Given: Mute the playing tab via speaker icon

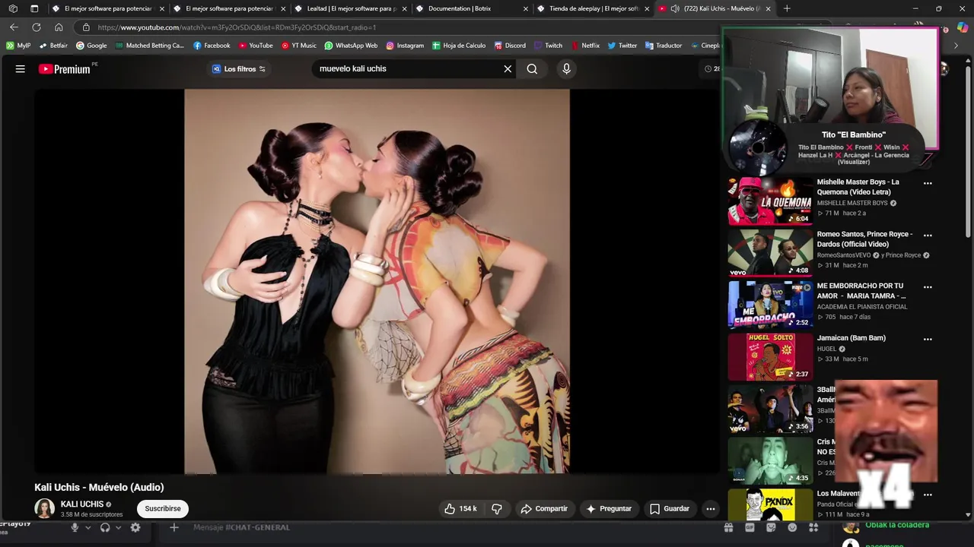Looking at the screenshot, I should pyautogui.click(x=675, y=8).
